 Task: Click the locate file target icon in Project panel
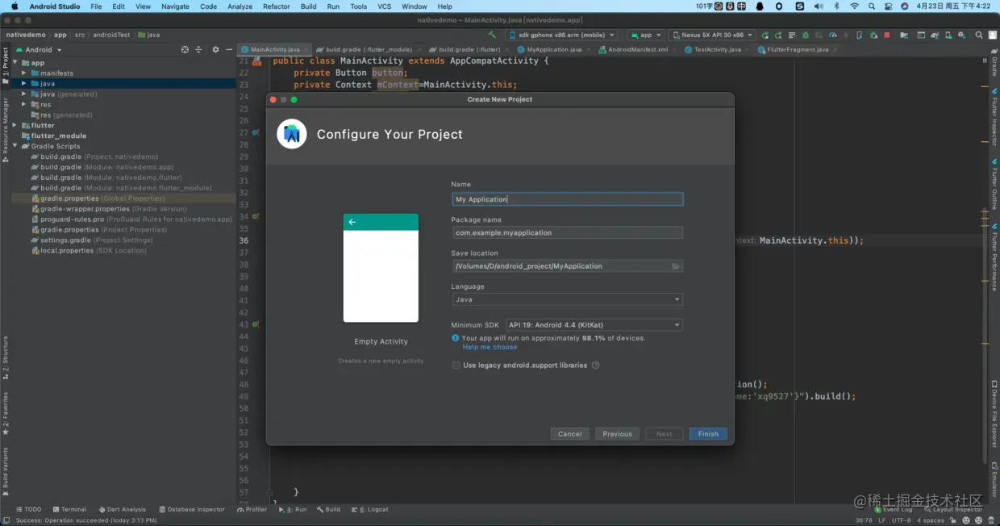pyautogui.click(x=185, y=49)
